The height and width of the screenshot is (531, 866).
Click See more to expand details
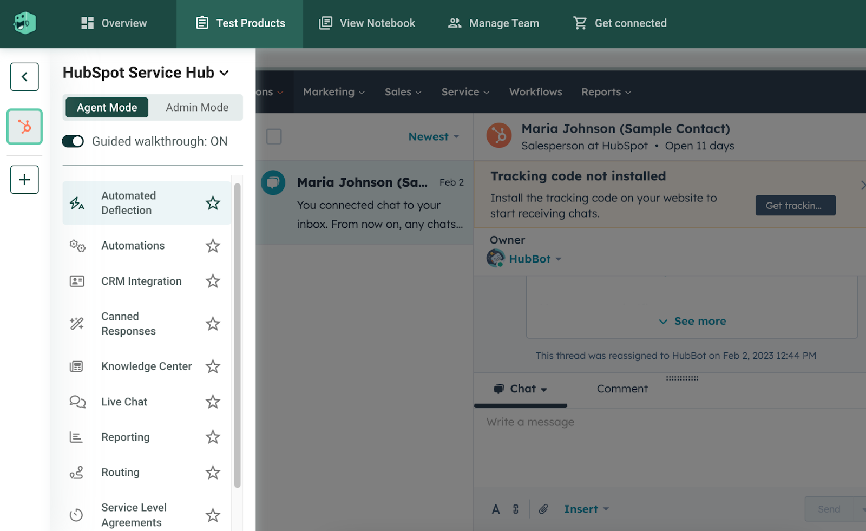coord(692,321)
